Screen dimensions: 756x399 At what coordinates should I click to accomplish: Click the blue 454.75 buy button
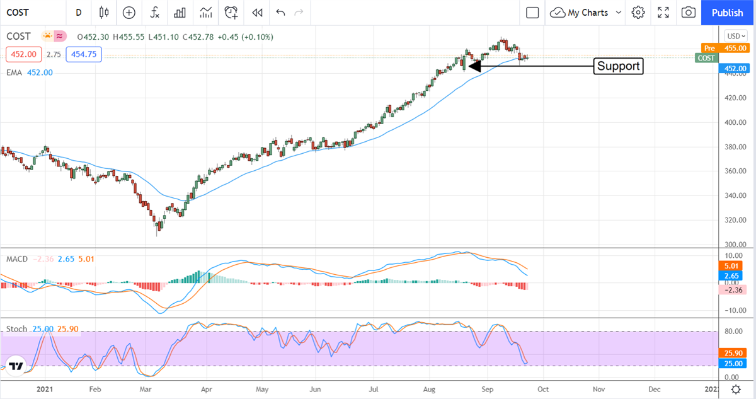pyautogui.click(x=84, y=55)
